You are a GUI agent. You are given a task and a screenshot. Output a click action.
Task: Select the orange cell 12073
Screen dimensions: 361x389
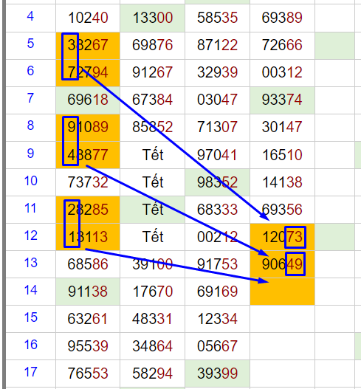[x=282, y=237]
